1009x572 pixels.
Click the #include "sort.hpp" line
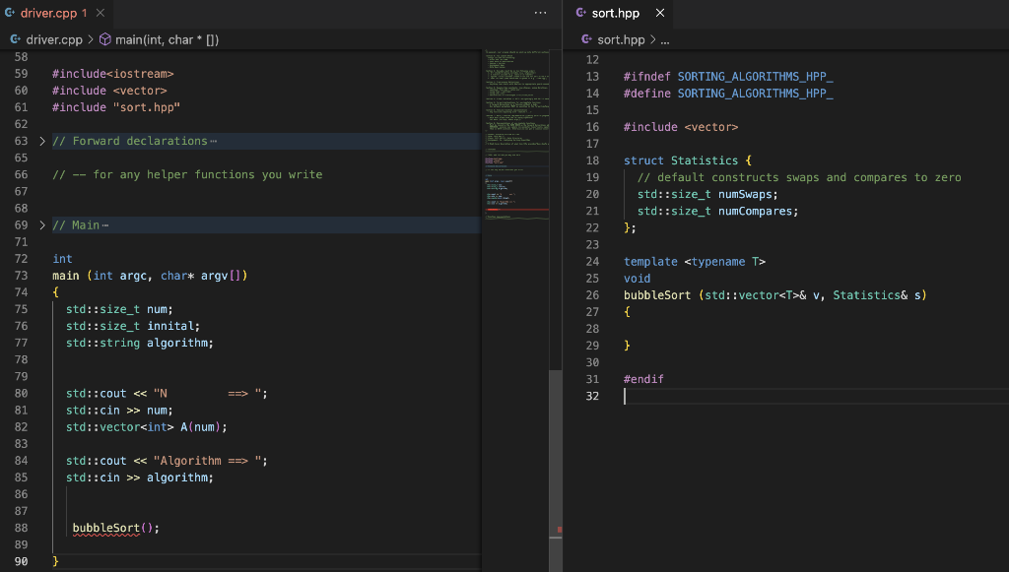point(116,107)
